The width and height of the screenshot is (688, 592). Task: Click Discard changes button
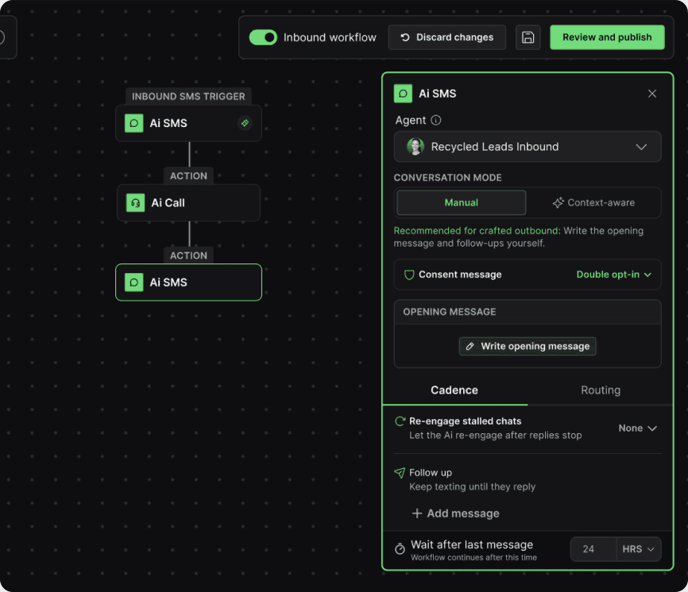446,37
